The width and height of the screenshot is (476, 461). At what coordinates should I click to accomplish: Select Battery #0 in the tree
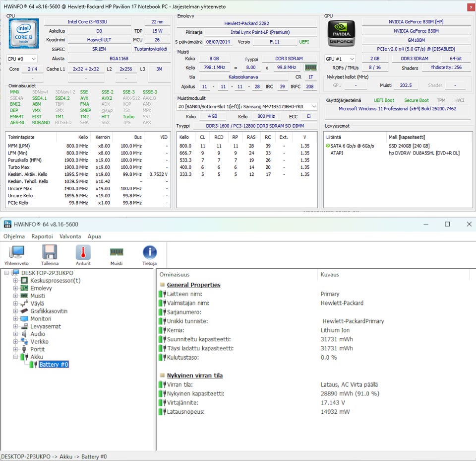click(54, 365)
